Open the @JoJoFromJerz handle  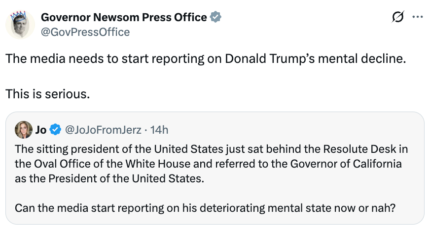coord(103,130)
